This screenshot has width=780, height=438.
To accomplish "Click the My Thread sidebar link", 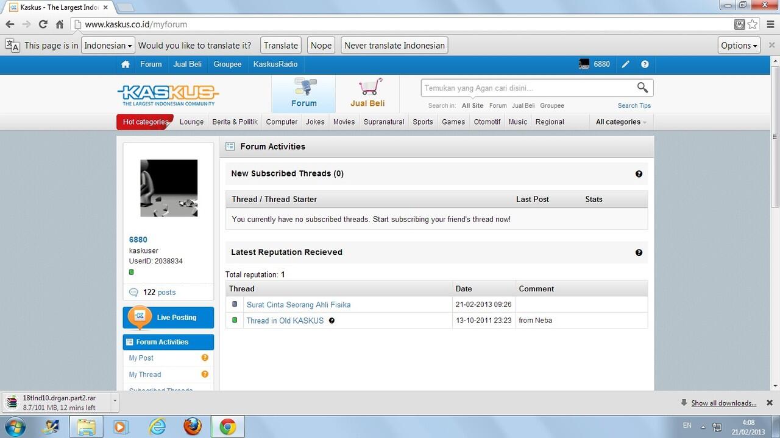I will pyautogui.click(x=145, y=374).
